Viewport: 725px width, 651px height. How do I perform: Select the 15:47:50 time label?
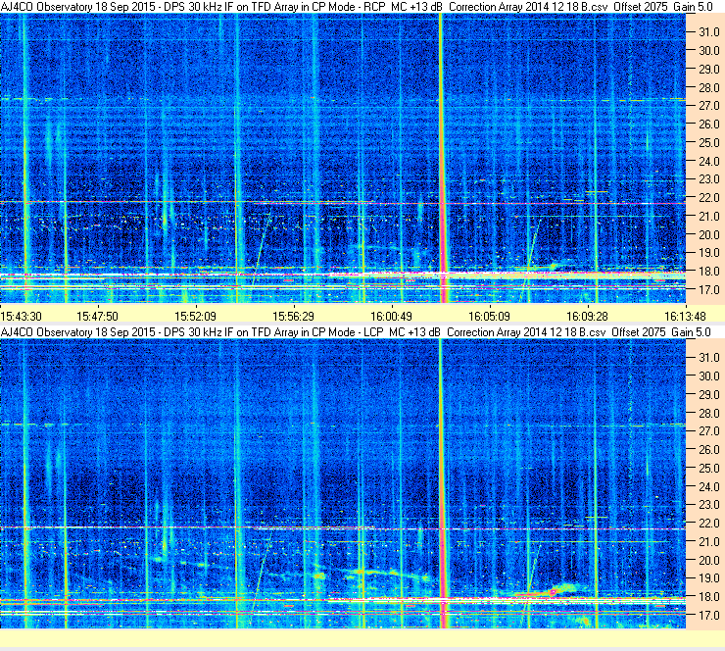point(97,317)
